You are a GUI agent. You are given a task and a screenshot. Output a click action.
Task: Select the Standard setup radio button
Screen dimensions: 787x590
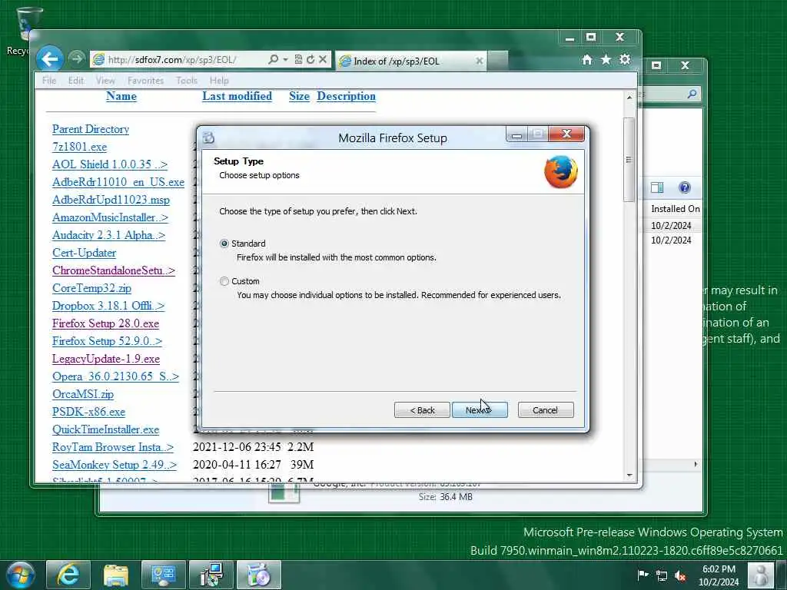coord(224,244)
